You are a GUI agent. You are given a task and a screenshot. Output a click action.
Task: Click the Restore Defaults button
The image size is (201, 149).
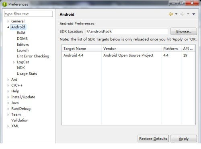153,139
